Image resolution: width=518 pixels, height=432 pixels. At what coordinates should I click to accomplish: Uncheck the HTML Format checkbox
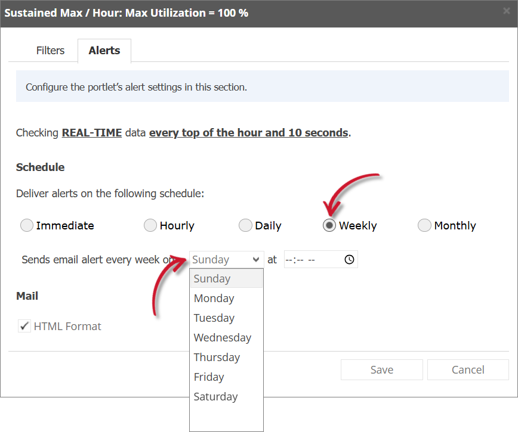24,326
